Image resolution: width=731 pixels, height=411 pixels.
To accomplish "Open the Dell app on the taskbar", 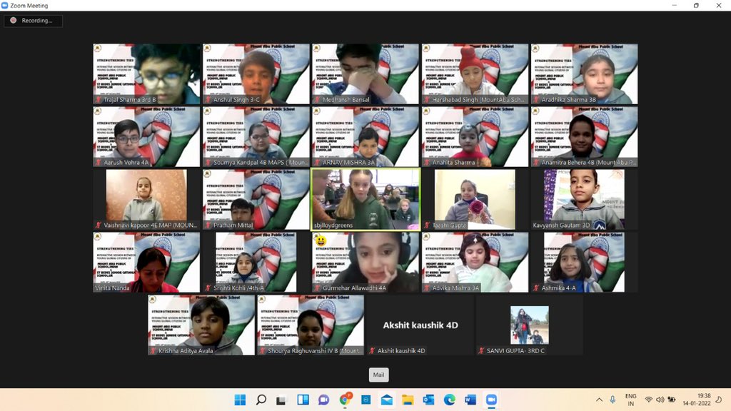I will click(x=366, y=400).
